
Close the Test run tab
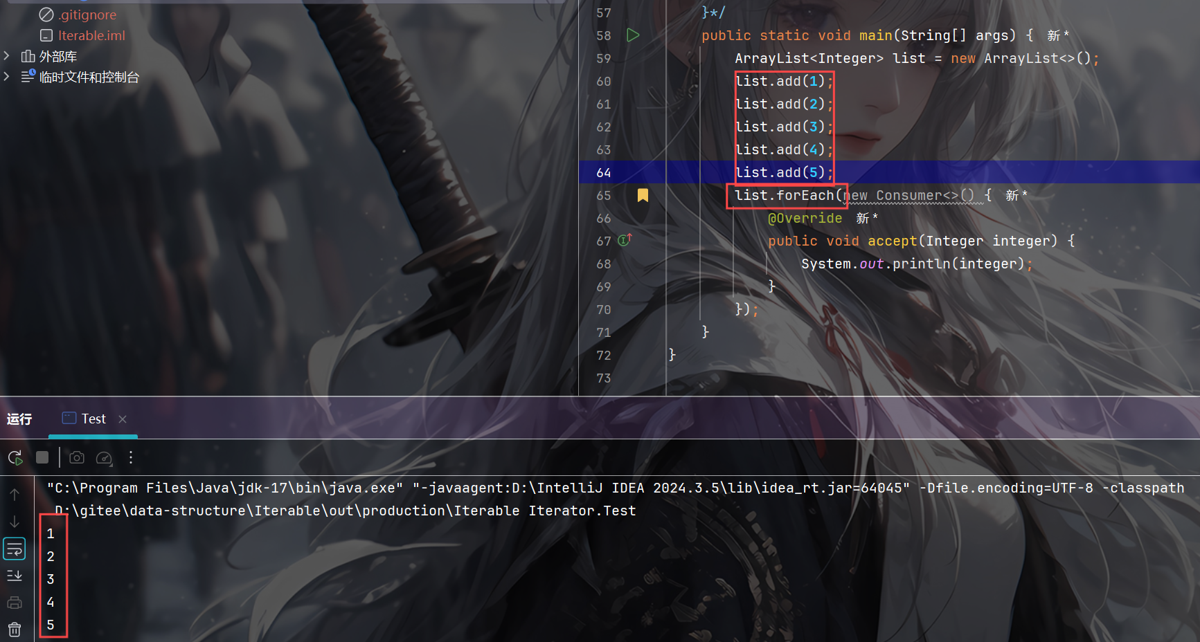123,419
